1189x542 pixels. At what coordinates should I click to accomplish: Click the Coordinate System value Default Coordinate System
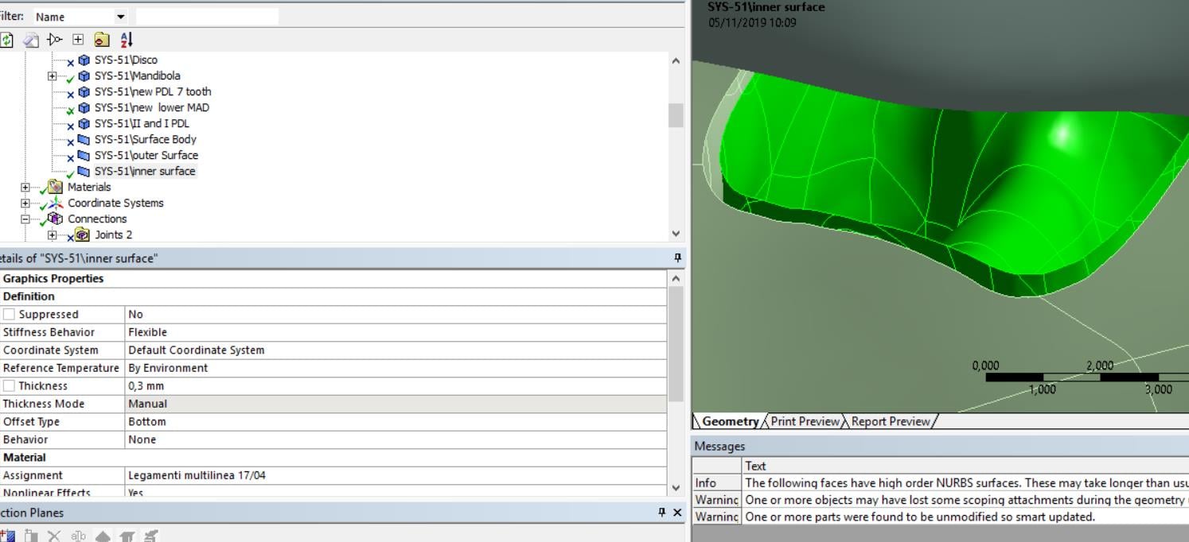tap(396, 350)
